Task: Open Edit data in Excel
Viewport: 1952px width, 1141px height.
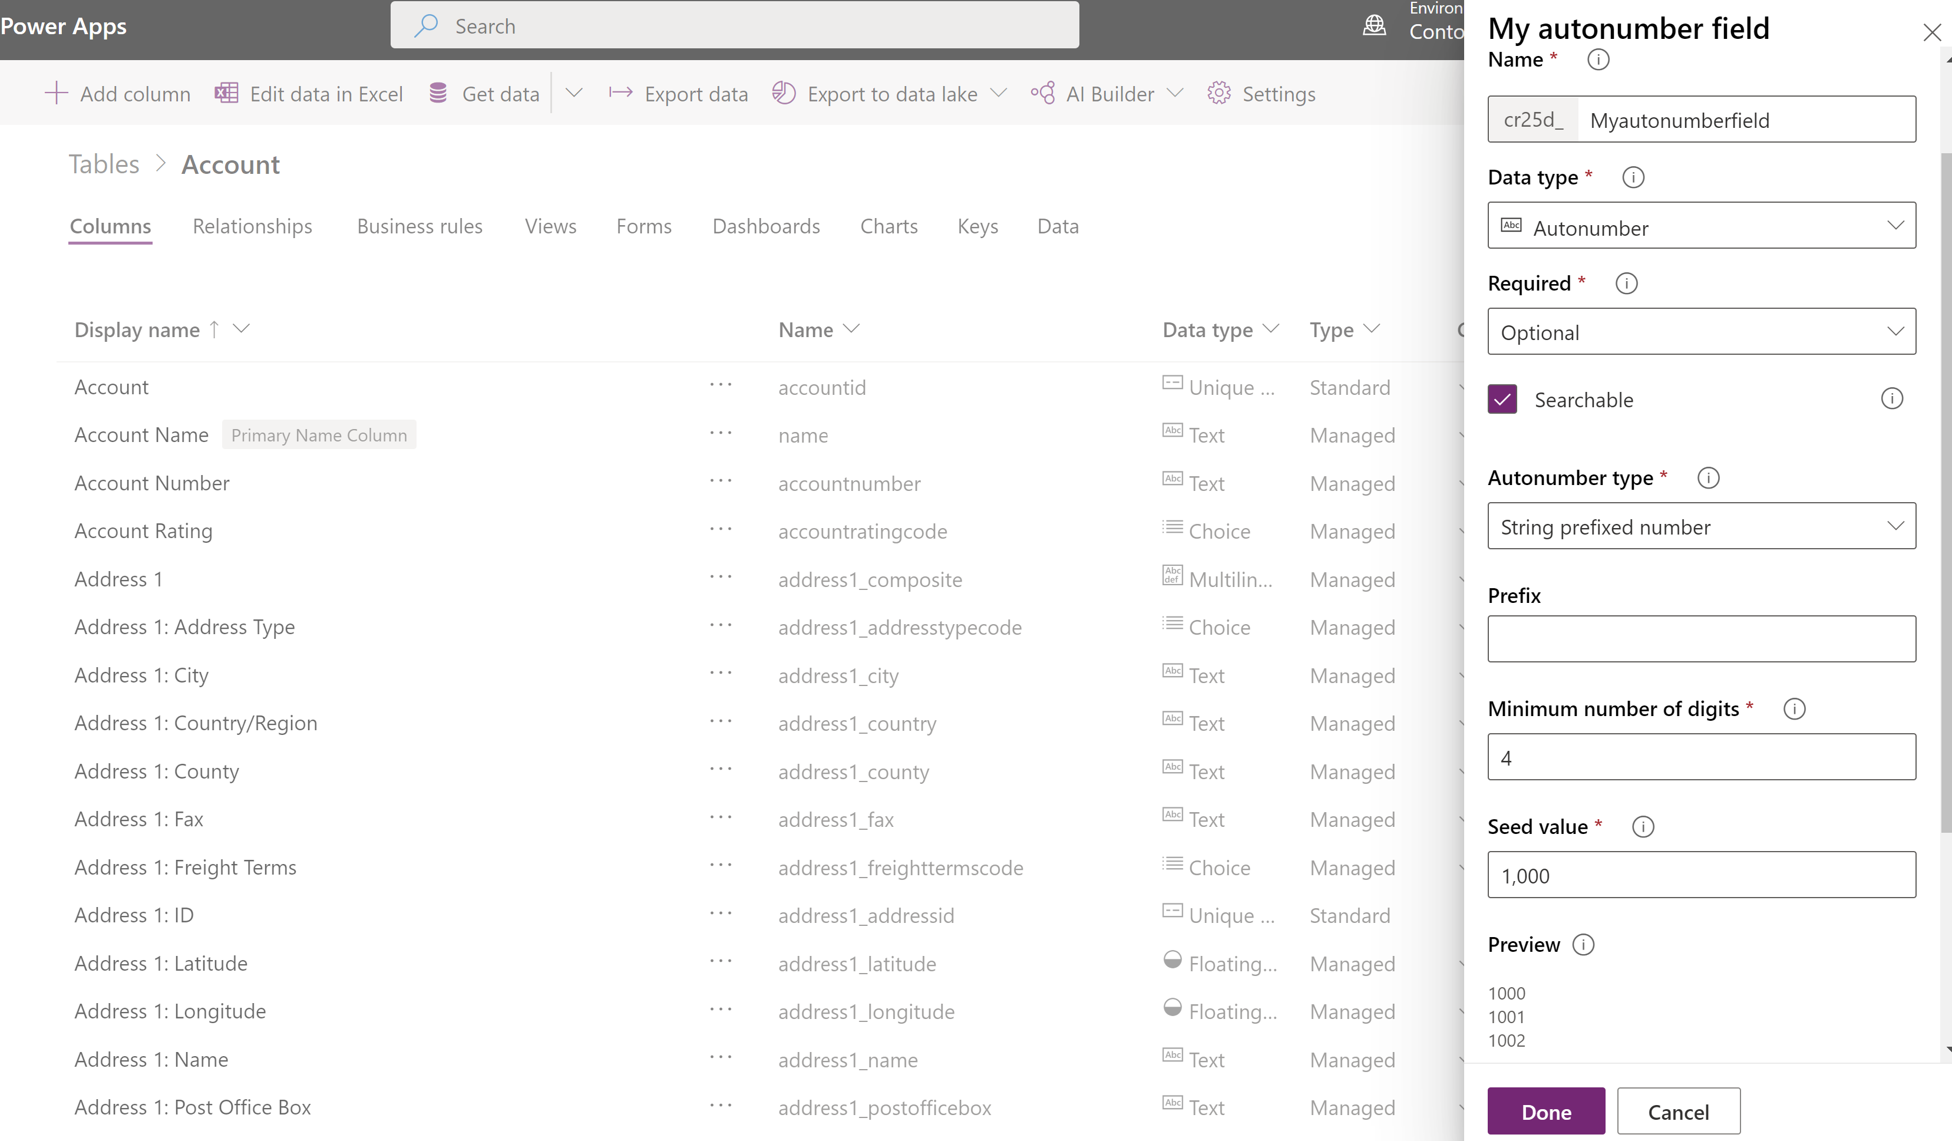Action: coord(308,93)
